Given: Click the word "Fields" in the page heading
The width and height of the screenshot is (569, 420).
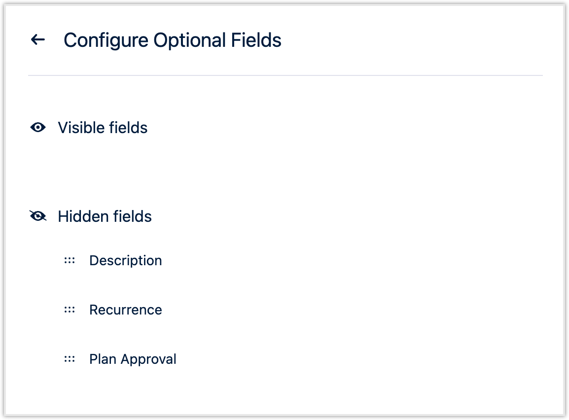Looking at the screenshot, I should pos(256,40).
